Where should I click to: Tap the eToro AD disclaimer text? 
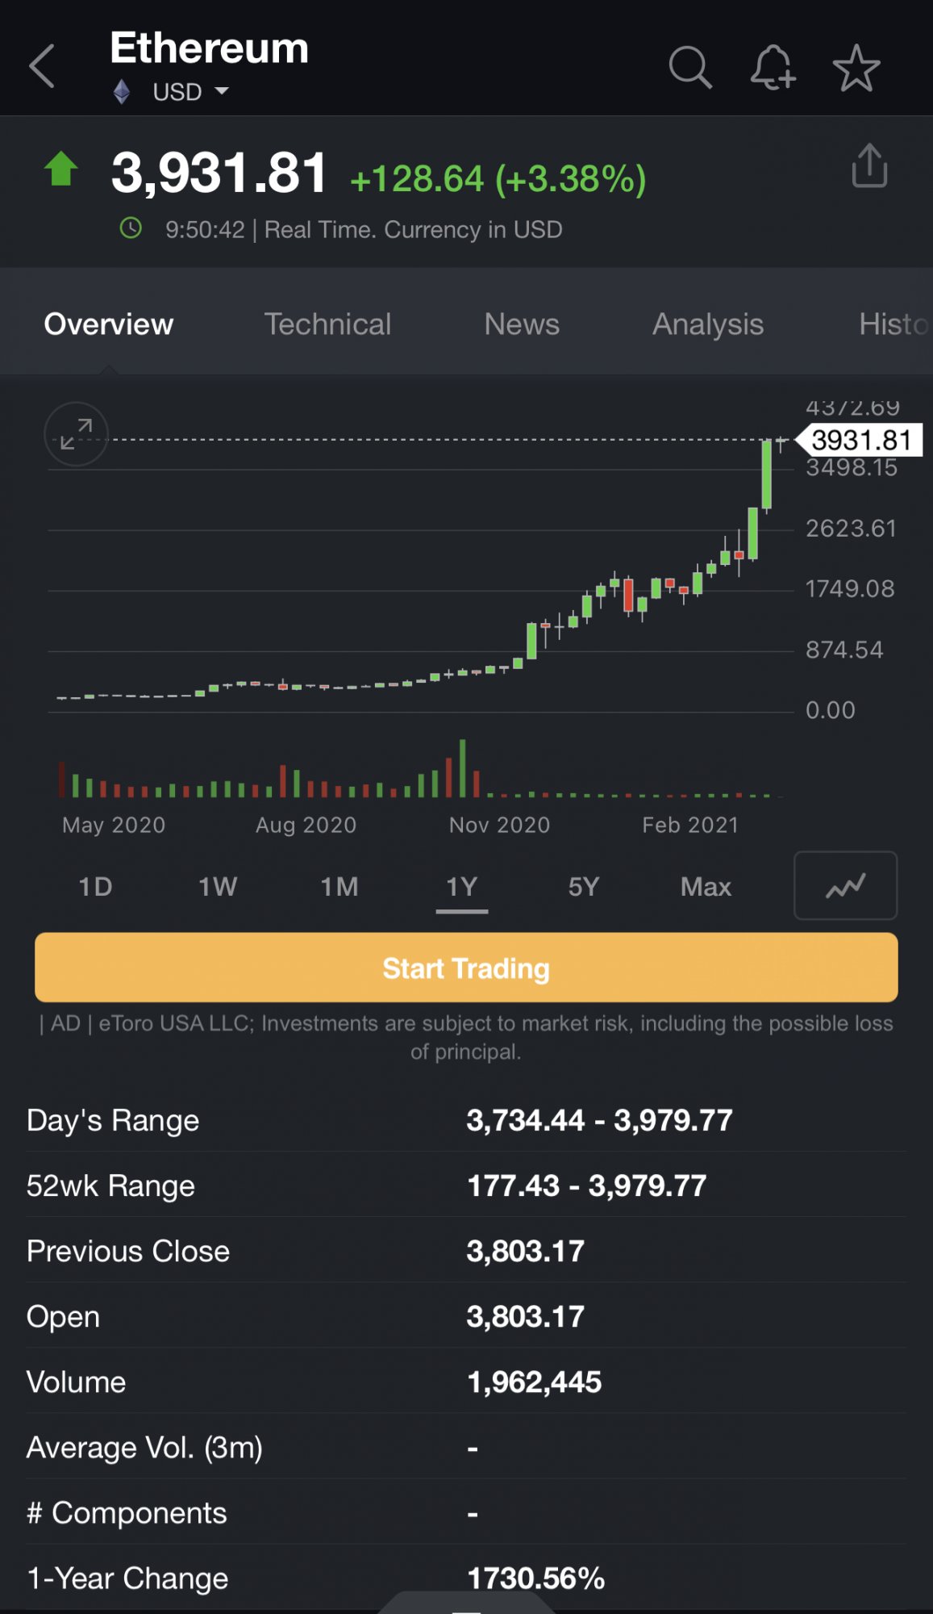pyautogui.click(x=466, y=1037)
